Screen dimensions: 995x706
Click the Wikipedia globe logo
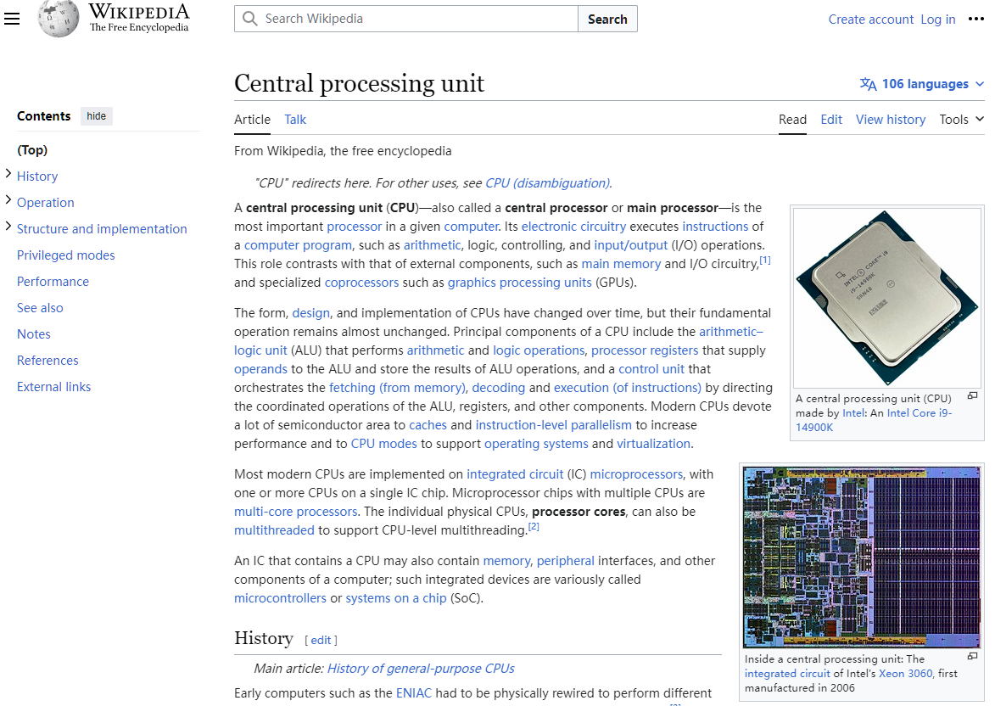(58, 19)
